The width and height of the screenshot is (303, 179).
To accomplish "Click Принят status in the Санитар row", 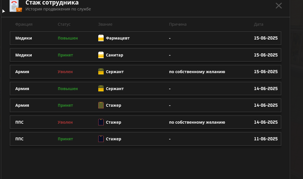I will coord(65,55).
